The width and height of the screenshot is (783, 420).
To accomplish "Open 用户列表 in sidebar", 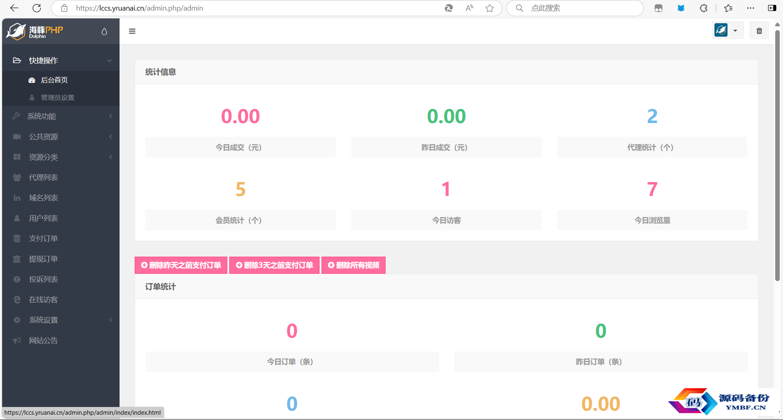I will pyautogui.click(x=61, y=218).
